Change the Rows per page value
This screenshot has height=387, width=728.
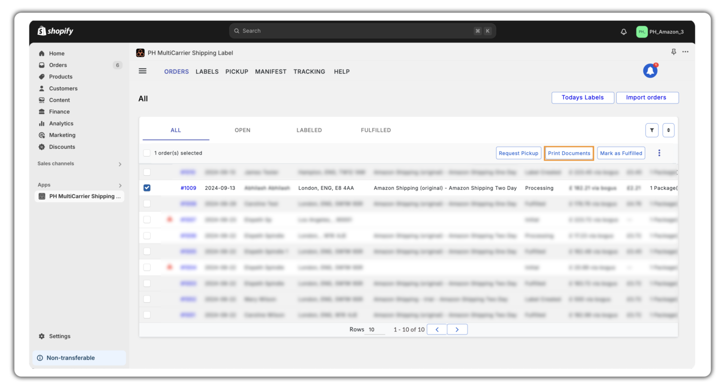click(375, 330)
